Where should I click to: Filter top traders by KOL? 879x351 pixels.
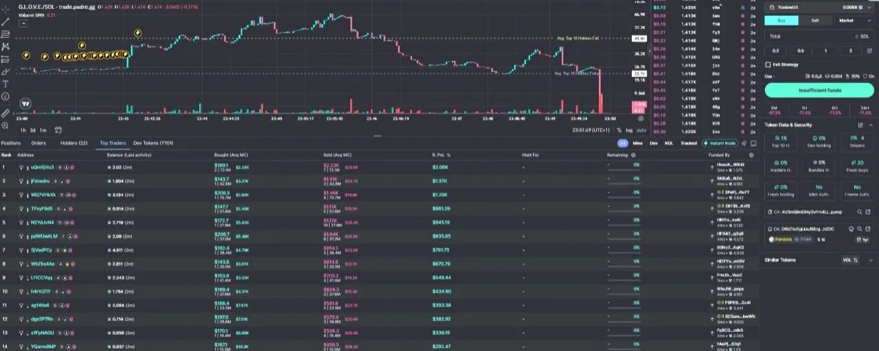point(669,143)
